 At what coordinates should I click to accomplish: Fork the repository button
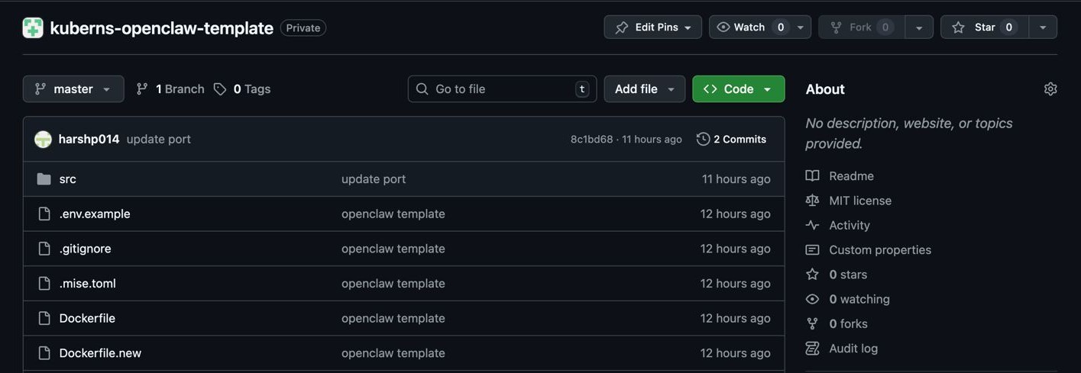pos(862,27)
